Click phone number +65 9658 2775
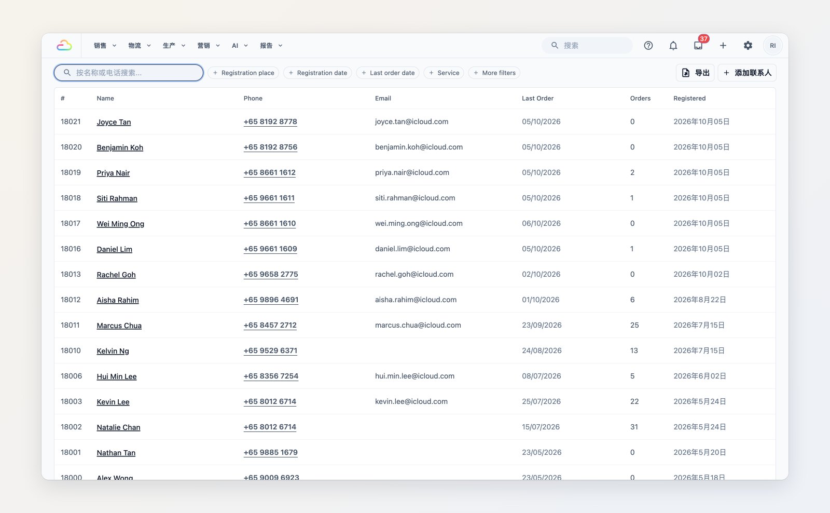This screenshot has width=830, height=513. point(271,274)
